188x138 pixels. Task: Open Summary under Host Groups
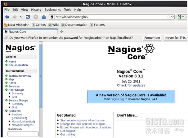tap(17, 93)
